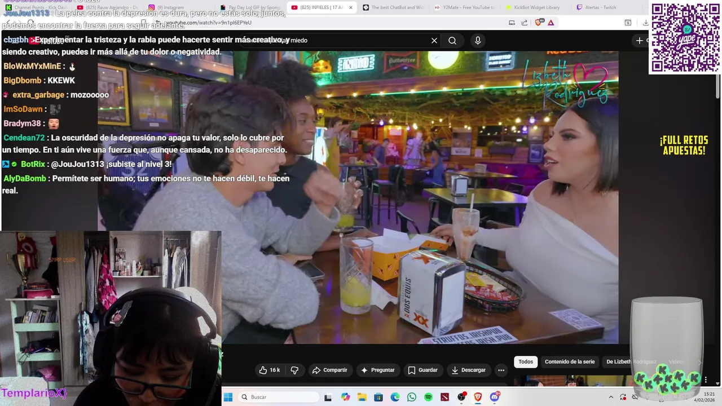Click the browser downloads arrow icon
This screenshot has height=406, width=722.
click(645, 23)
